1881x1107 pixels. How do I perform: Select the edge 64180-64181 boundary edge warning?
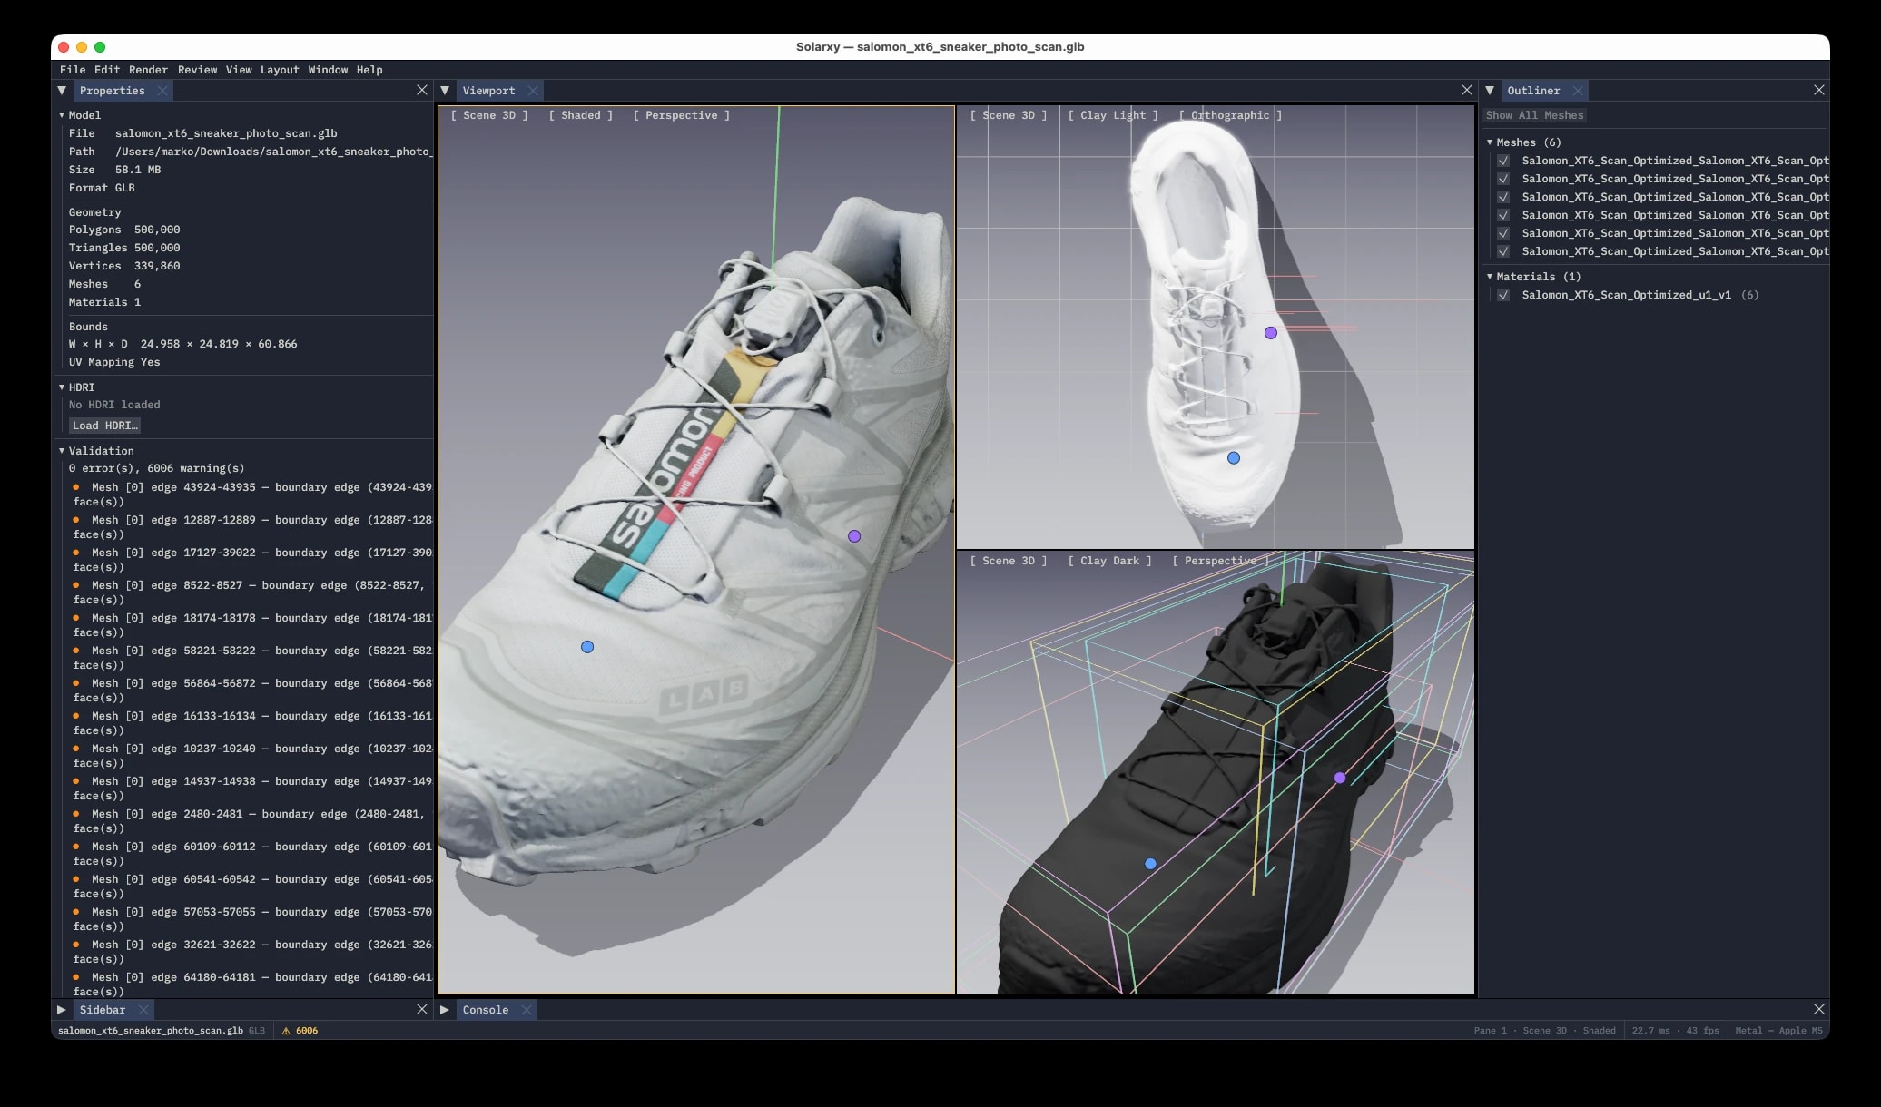tap(252, 985)
